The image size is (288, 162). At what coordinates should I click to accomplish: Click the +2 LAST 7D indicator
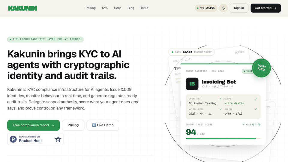pyautogui.click(x=251, y=124)
